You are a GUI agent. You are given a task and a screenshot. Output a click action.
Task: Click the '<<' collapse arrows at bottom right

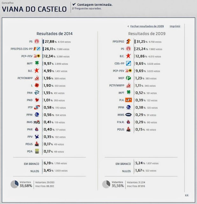tap(186, 195)
